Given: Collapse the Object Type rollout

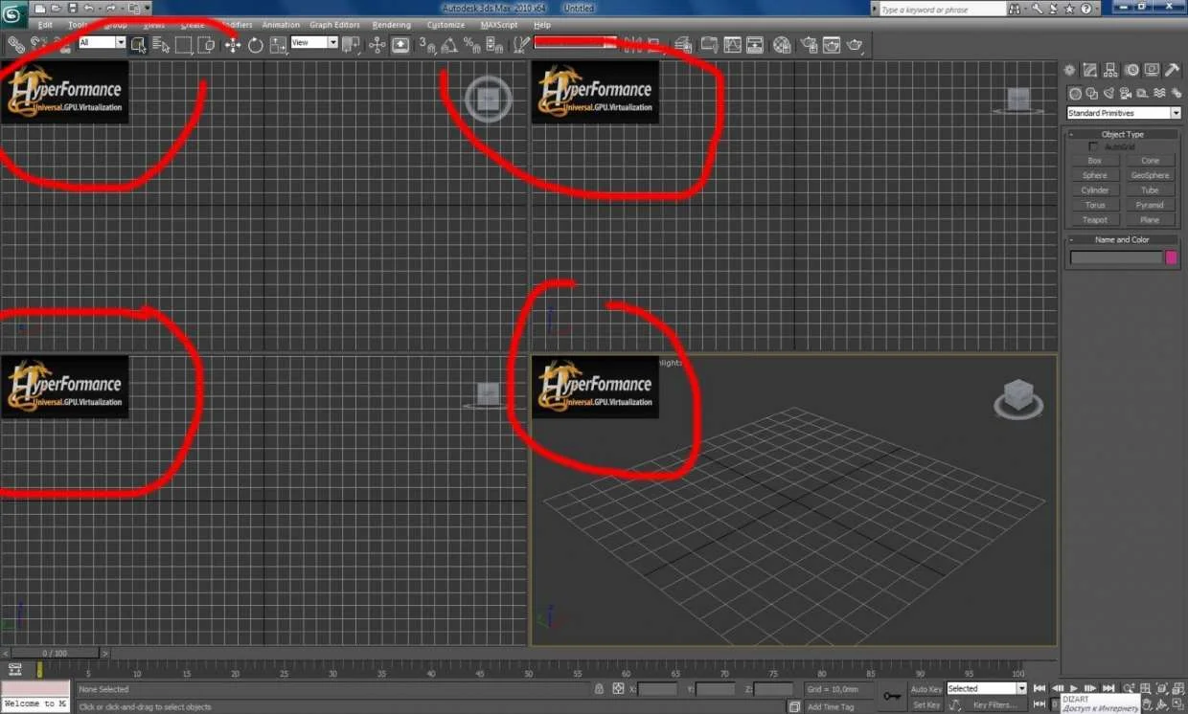Looking at the screenshot, I should click(1122, 134).
